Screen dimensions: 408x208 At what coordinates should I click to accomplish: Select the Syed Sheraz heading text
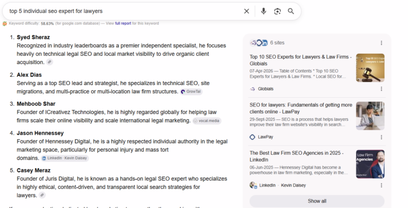[33, 38]
